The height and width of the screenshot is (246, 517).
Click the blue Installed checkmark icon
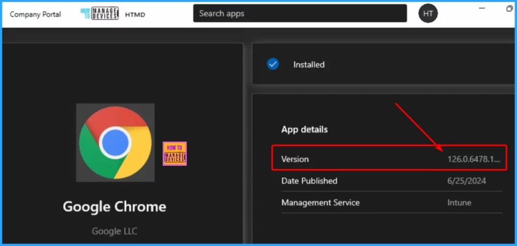click(x=273, y=64)
